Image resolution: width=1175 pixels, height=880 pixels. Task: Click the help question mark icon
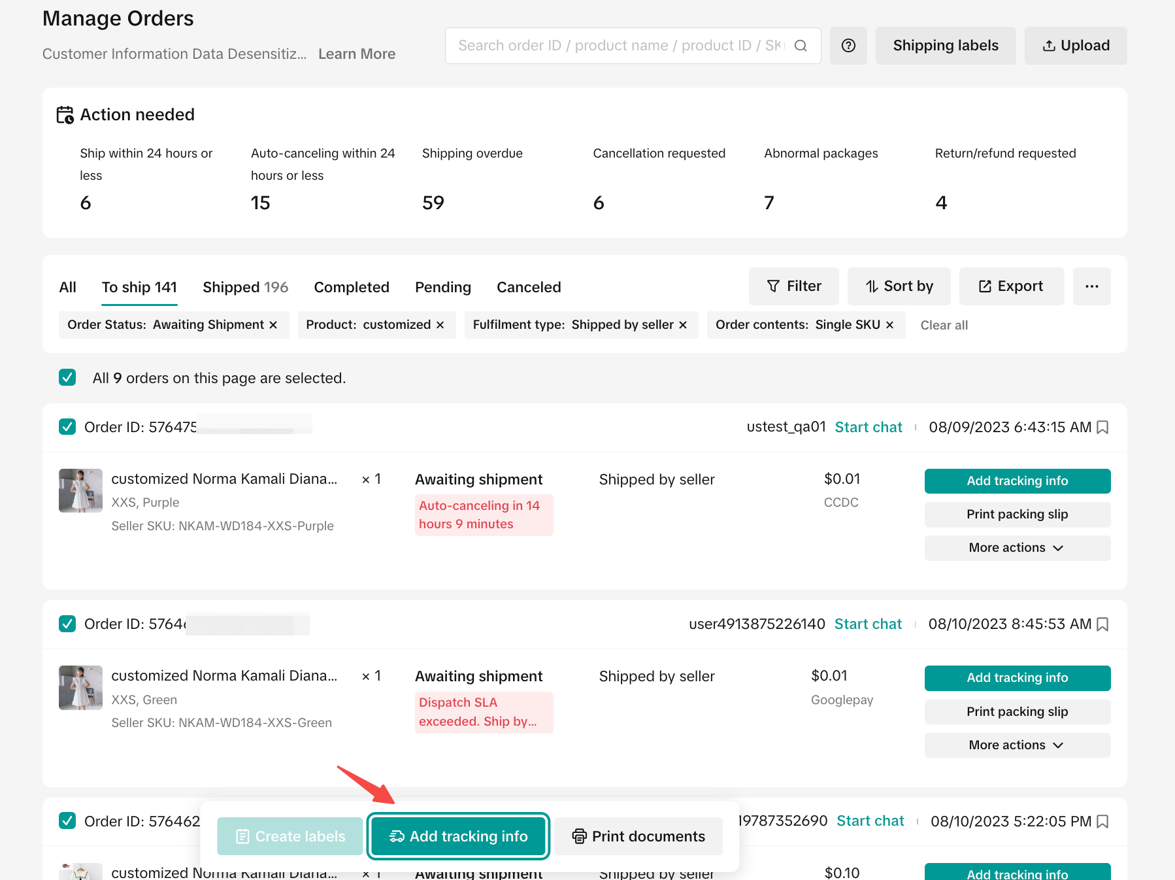(x=848, y=46)
